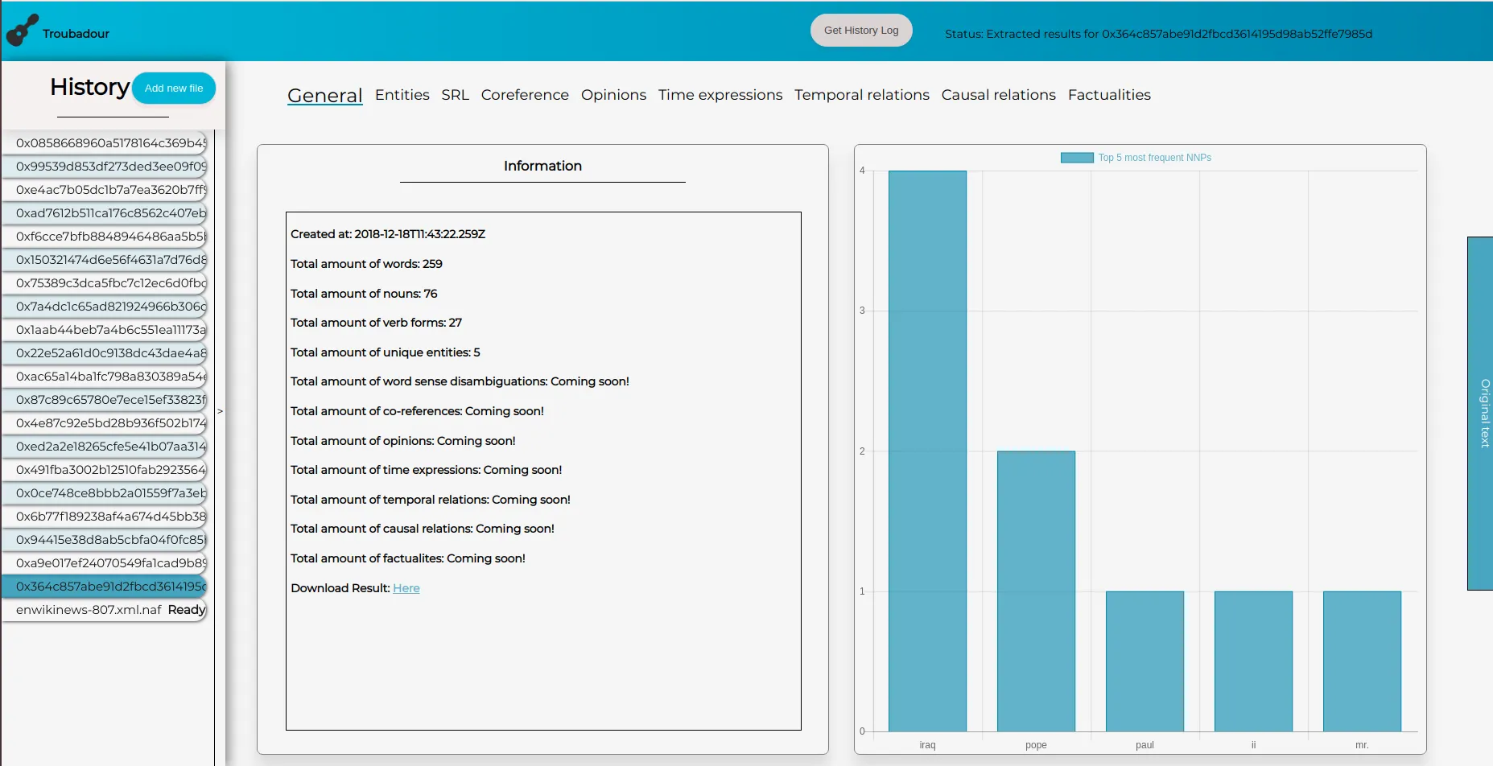Open the Causal relations tab
The height and width of the screenshot is (766, 1493).
coord(998,95)
